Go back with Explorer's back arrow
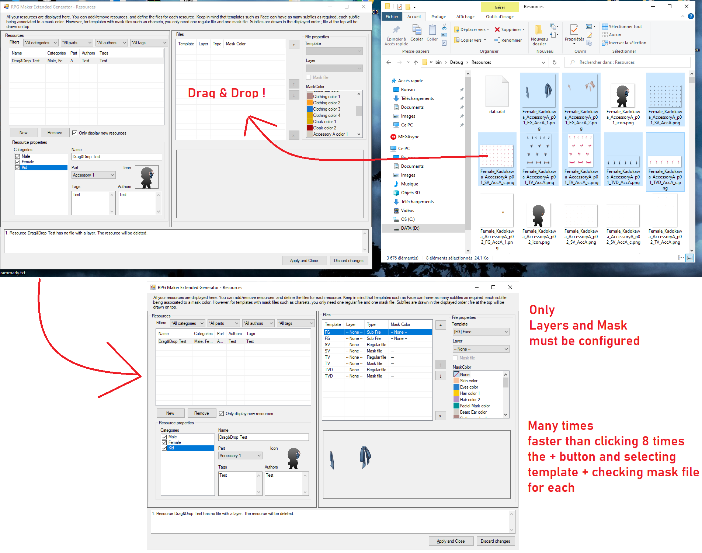702x553 pixels. click(389, 62)
